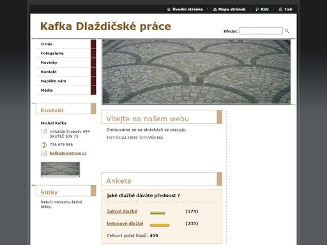Vote for žulové dlažbě in the poll
The height and width of the screenshot is (245, 327).
(122, 211)
